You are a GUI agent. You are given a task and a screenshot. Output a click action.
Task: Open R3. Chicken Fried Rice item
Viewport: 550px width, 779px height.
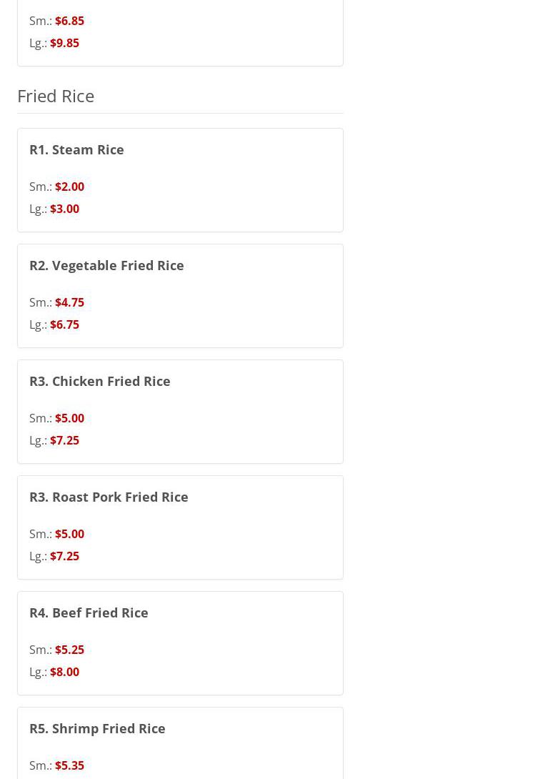coord(99,381)
